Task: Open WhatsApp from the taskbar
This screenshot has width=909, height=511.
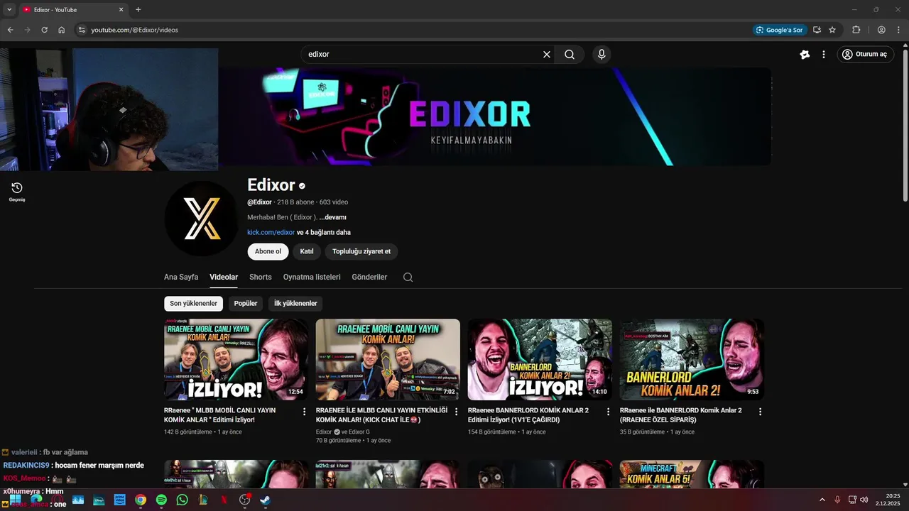Action: (182, 500)
